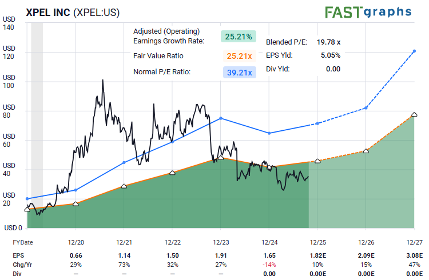Image resolution: width=429 pixels, height=280 pixels.
Task: Select the 12/23 triangle marker at earnings peak
Action: [x=221, y=157]
